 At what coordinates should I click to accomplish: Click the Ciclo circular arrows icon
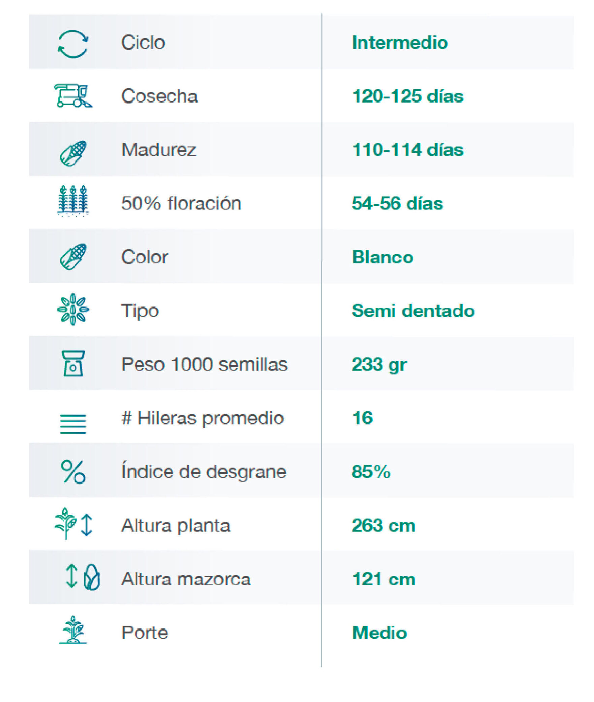73,44
